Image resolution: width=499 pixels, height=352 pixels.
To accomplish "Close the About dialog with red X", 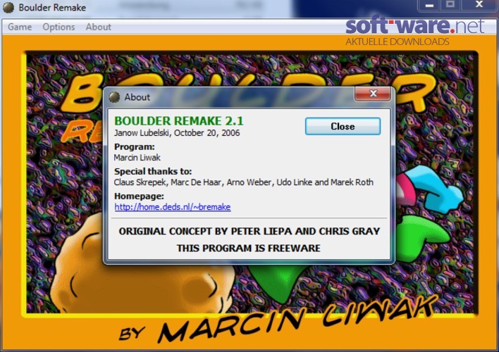I will (x=373, y=94).
